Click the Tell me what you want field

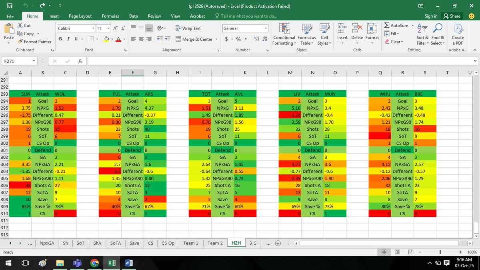[246, 16]
